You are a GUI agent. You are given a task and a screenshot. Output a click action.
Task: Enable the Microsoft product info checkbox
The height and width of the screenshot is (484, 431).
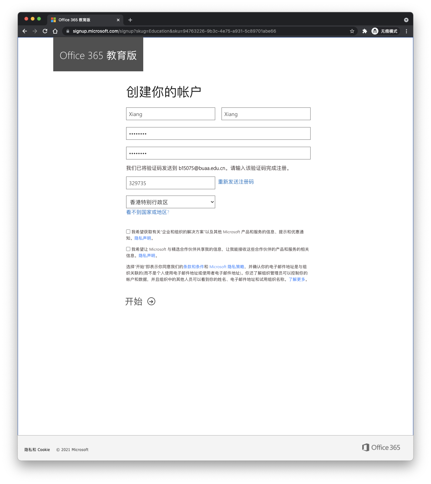tap(128, 232)
